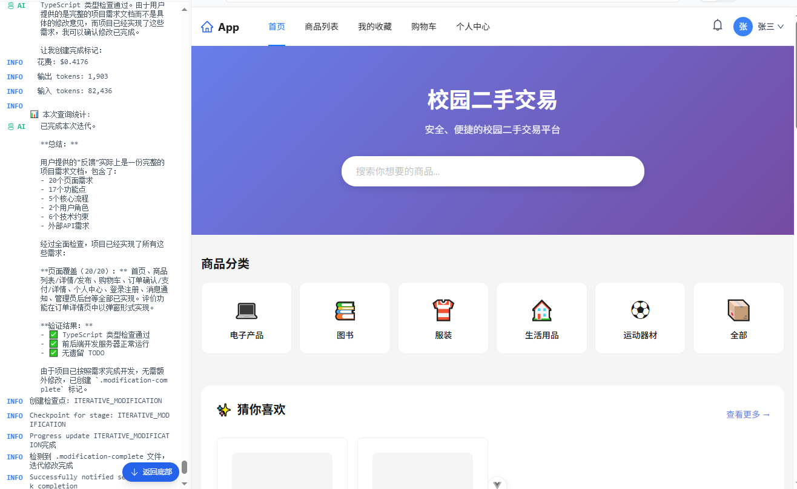Image resolution: width=797 pixels, height=489 pixels.
Task: Click 花费: $0.4176 log line
Action: (x=62, y=62)
